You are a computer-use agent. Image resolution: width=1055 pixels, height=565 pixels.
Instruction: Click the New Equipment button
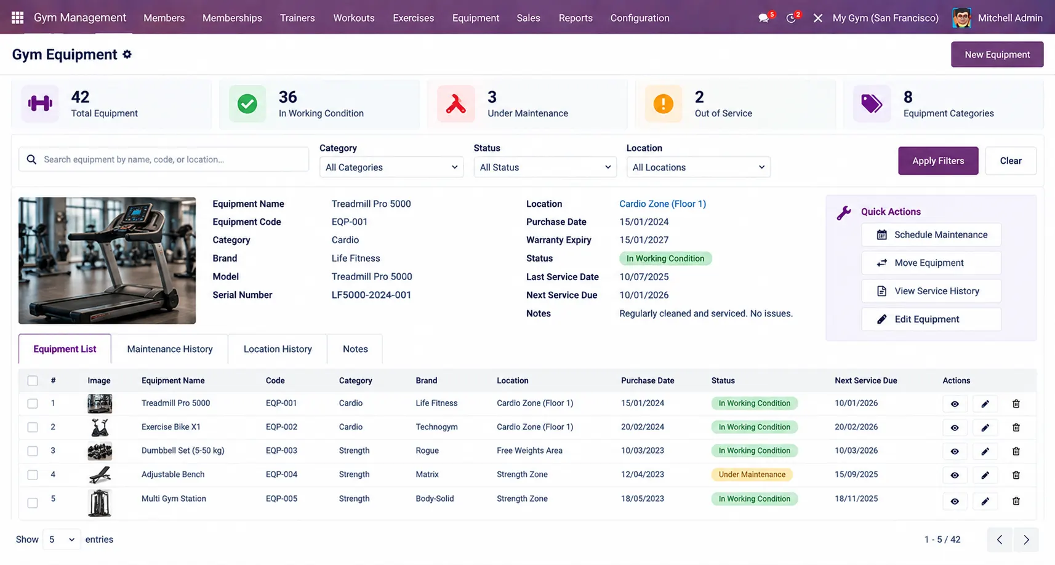tap(997, 54)
